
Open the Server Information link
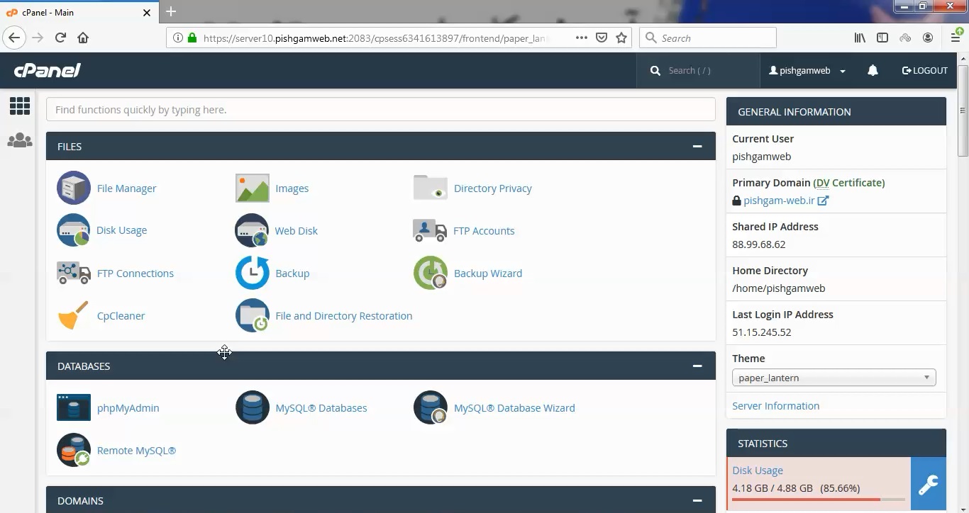pyautogui.click(x=775, y=405)
